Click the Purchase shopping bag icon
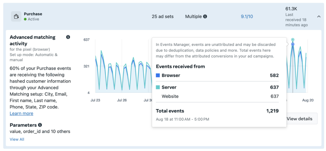This screenshot has width=326, height=151. (x=16, y=16)
